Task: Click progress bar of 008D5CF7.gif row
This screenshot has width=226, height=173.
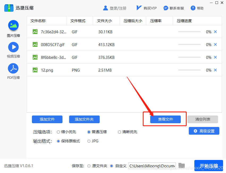Action: (189, 44)
